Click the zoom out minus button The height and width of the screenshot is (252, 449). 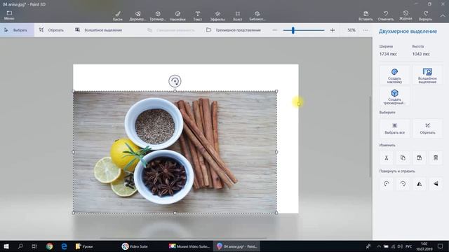(275, 30)
